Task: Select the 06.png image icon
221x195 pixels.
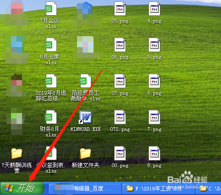Action: coord(120,45)
